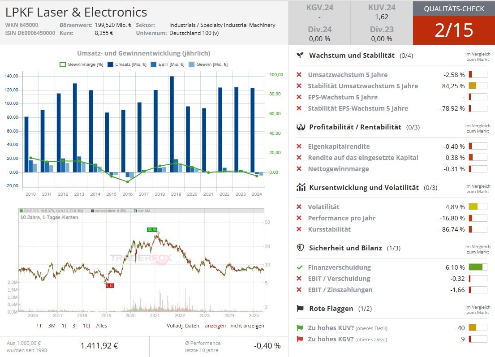Click the -16,80 % Performance pro Jahr value

coord(452,218)
